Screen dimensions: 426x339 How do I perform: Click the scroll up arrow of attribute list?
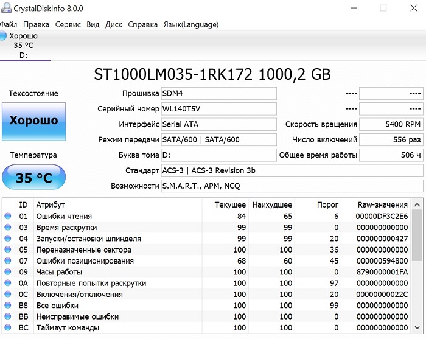tap(417, 204)
